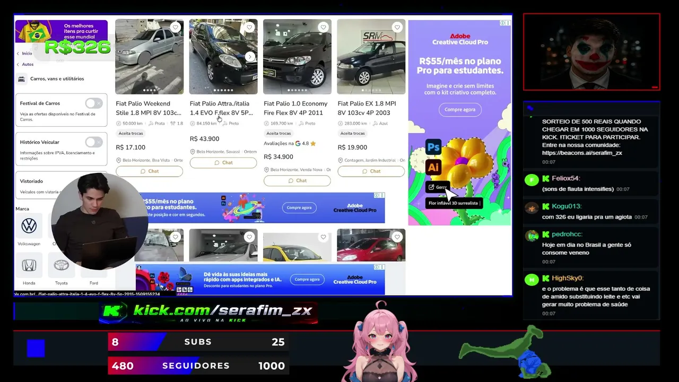Screen dimensions: 679x382
Task: Click the R$ 43.900 price
Action: (204, 139)
